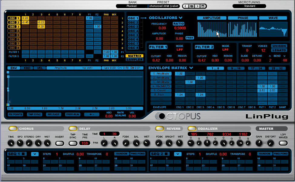Switch to the KBD tab

pyautogui.click(x=27, y=68)
